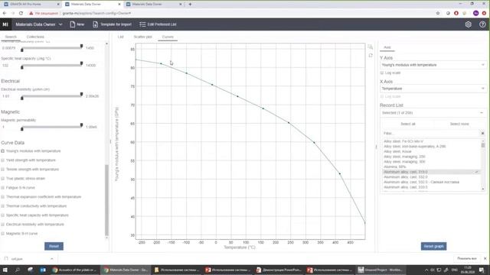Open the X Axis Temperature dropdown
This screenshot has width=490, height=275.
pos(433,89)
